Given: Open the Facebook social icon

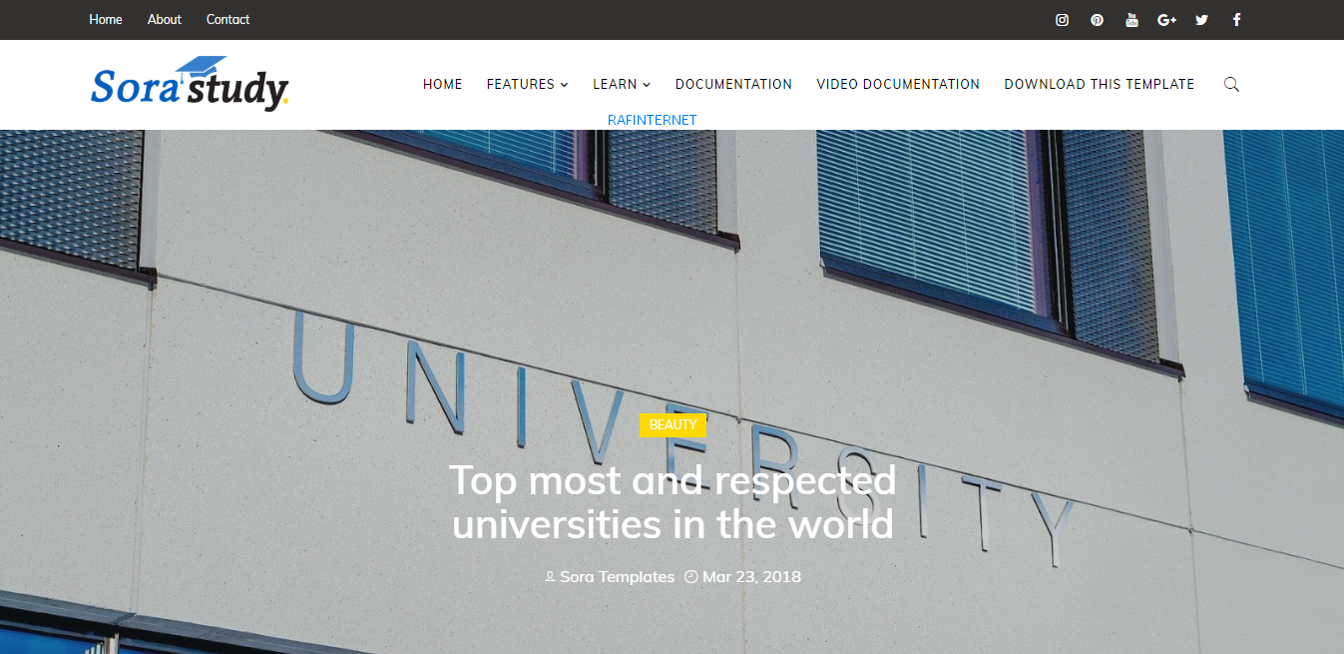Looking at the screenshot, I should click(1236, 20).
